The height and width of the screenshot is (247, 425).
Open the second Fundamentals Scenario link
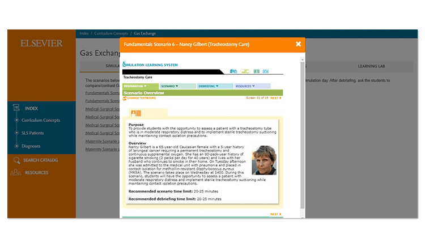coord(102,101)
